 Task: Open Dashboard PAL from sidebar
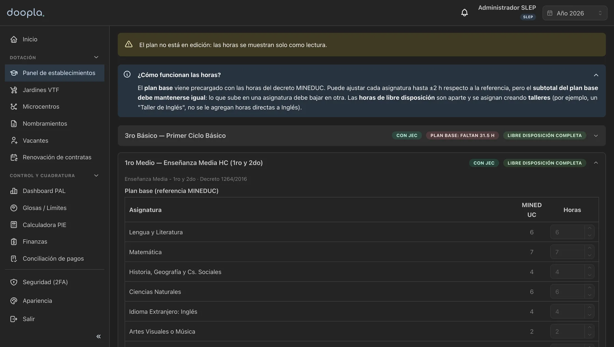tap(55, 191)
